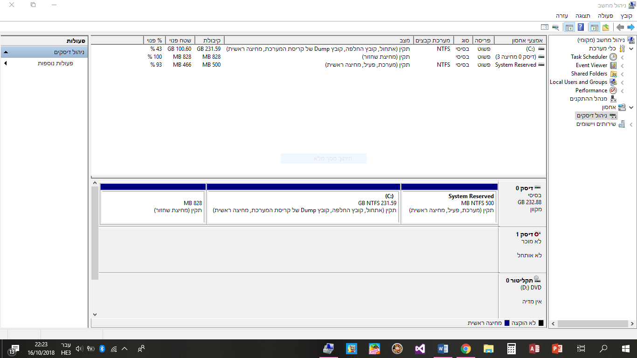This screenshot has height=358, width=637.
Task: Click the דיסק 0 disk label
Action: click(x=522, y=204)
